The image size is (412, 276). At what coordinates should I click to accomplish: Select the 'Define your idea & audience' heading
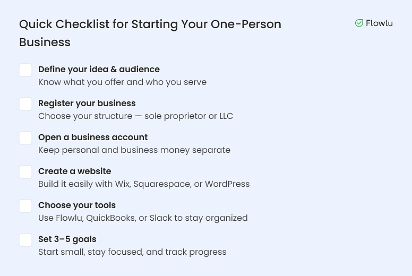pyautogui.click(x=99, y=70)
